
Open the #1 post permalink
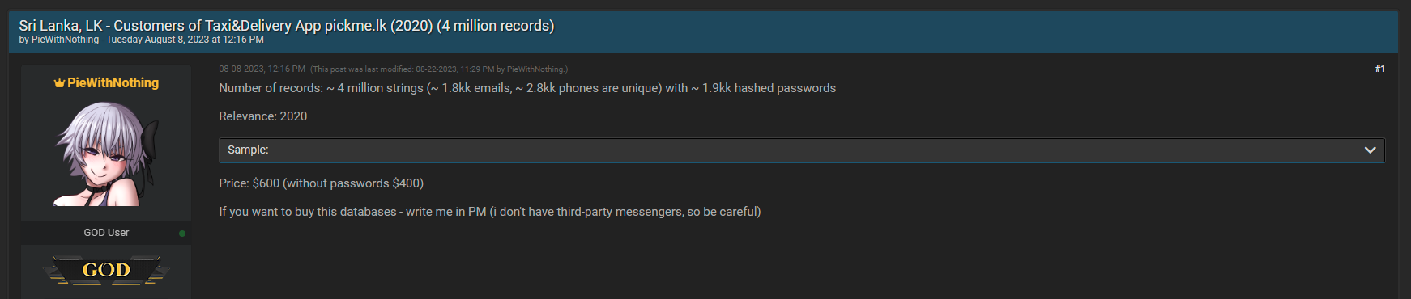click(1380, 69)
